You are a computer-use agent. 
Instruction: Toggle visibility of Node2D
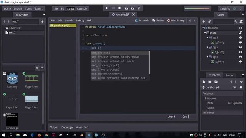click(241, 28)
